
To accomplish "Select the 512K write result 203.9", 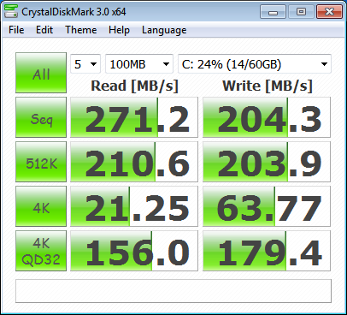I will (x=267, y=162).
